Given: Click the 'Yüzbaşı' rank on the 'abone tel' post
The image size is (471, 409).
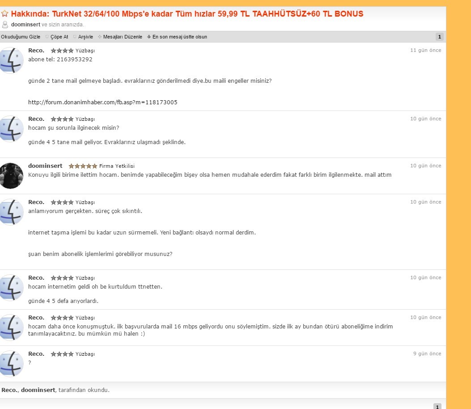Looking at the screenshot, I should 85,51.
